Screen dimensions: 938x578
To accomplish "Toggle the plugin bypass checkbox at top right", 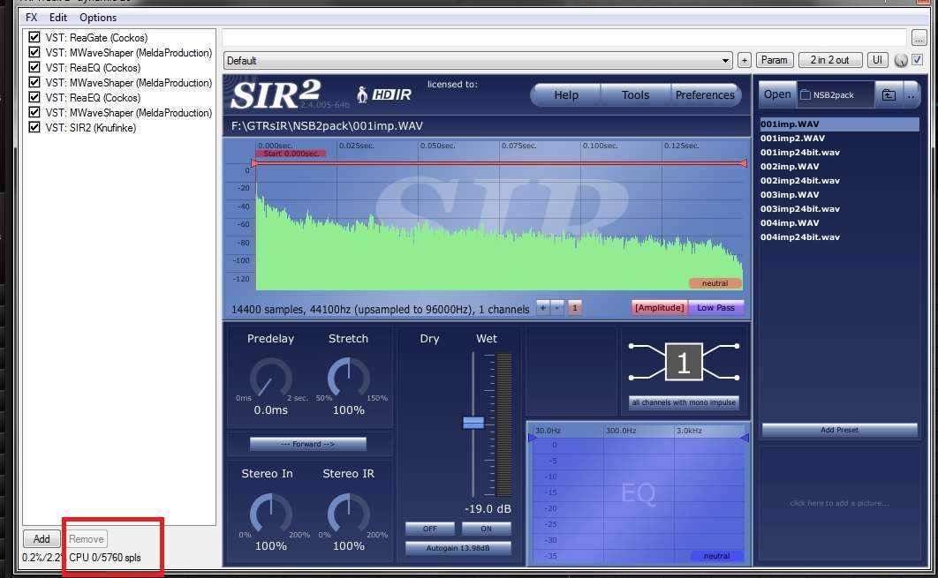I will pyautogui.click(x=917, y=60).
